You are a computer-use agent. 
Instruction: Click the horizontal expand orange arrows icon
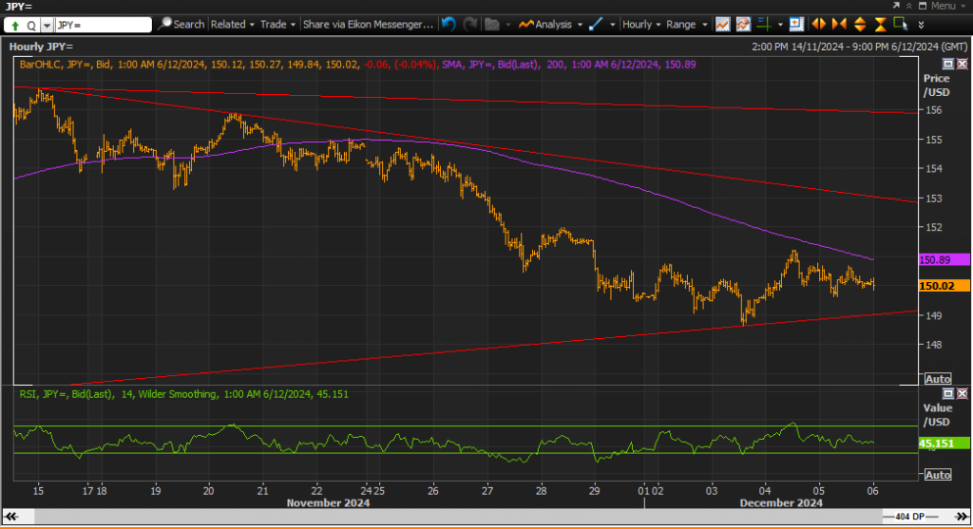click(x=819, y=24)
